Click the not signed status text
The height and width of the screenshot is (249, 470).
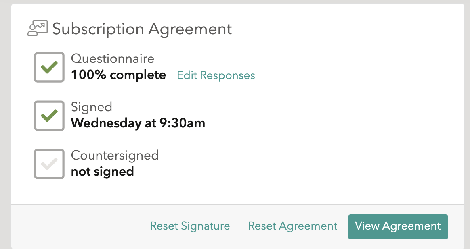pos(102,172)
